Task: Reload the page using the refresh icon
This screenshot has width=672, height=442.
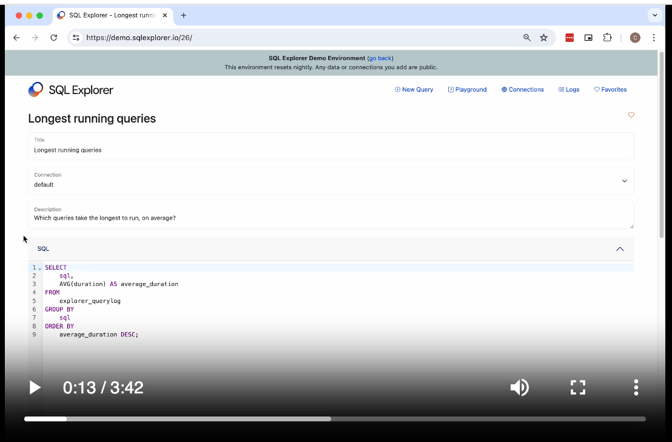Action: coord(53,37)
